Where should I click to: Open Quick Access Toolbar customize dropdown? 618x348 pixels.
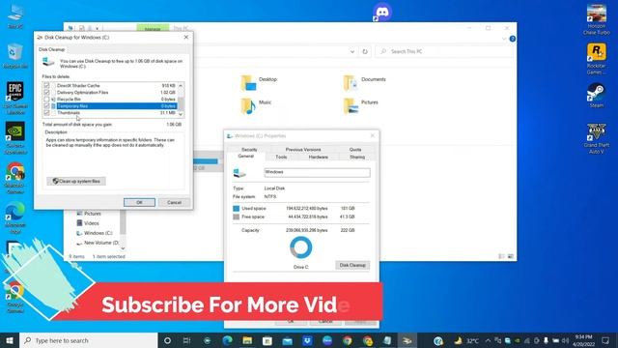(97, 28)
